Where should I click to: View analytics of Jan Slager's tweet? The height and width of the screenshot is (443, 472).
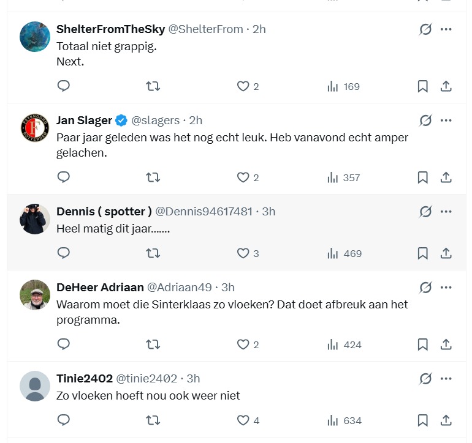(x=343, y=177)
